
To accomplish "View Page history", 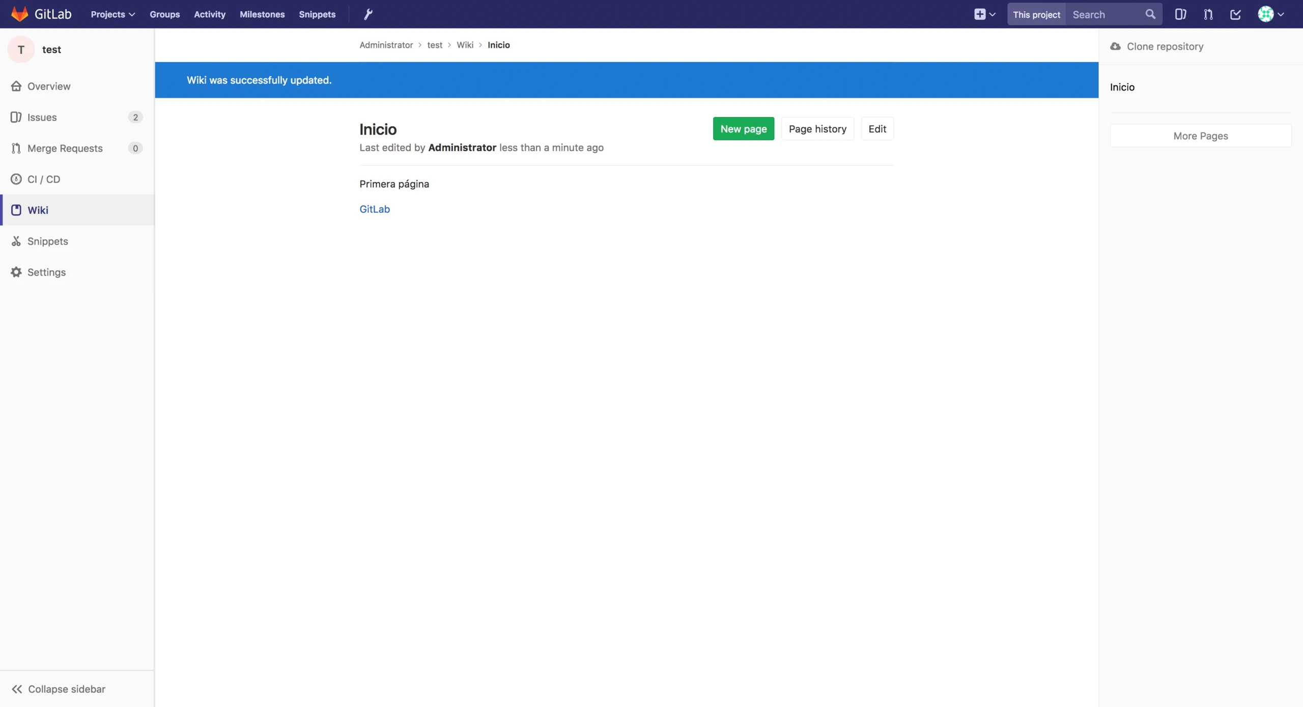I will (x=817, y=129).
